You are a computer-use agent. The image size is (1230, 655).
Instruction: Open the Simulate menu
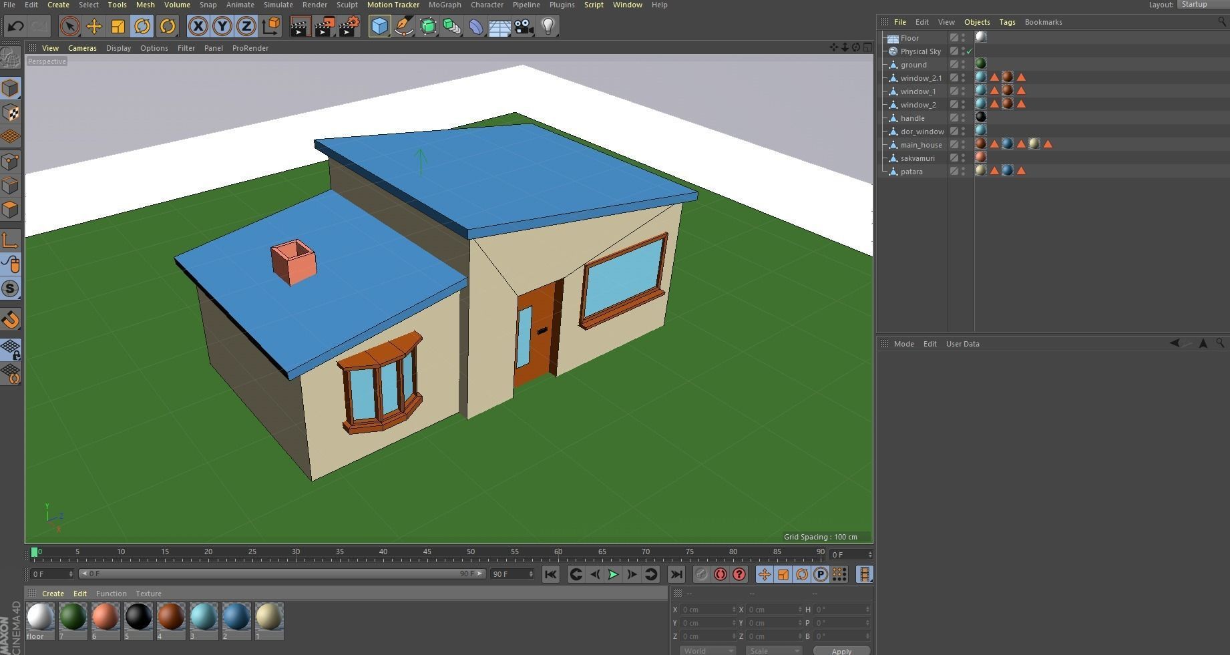point(278,5)
